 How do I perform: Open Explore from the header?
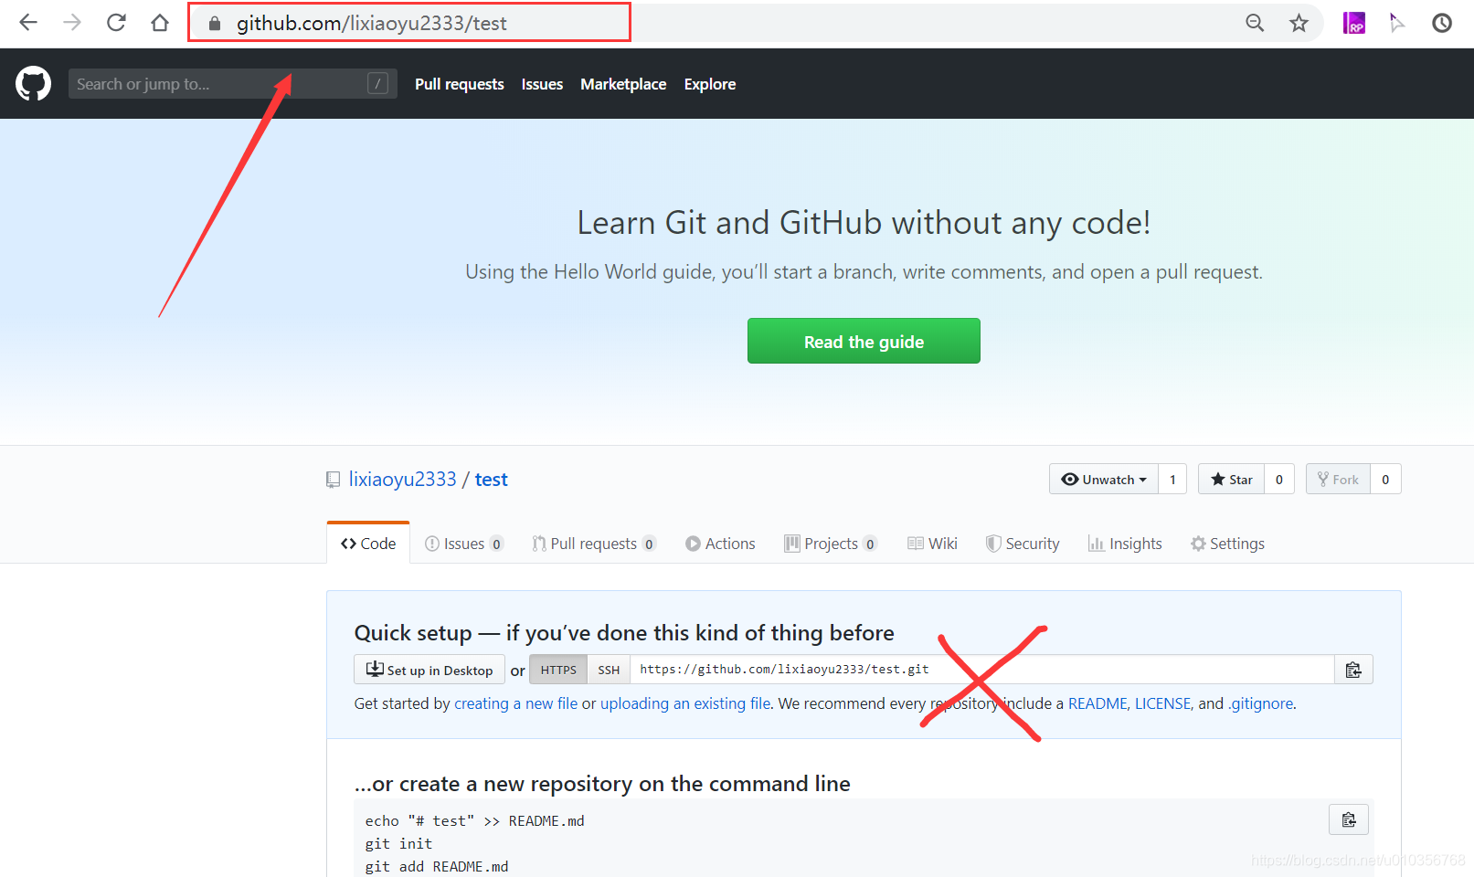point(710,84)
